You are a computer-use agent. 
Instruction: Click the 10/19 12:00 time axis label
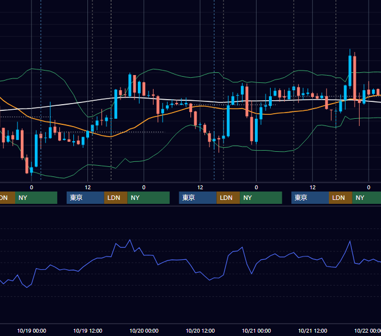point(88,330)
